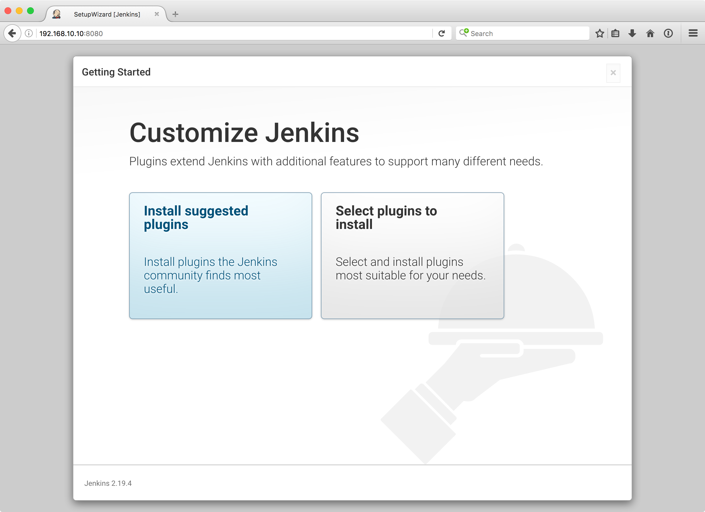Click the Customize Jenkins title
Image resolution: width=705 pixels, height=512 pixels.
pyautogui.click(x=244, y=133)
